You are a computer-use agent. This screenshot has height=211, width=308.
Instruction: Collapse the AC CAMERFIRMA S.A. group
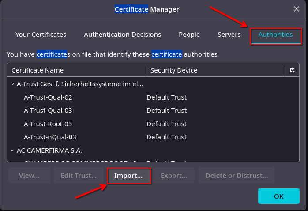click(x=11, y=150)
